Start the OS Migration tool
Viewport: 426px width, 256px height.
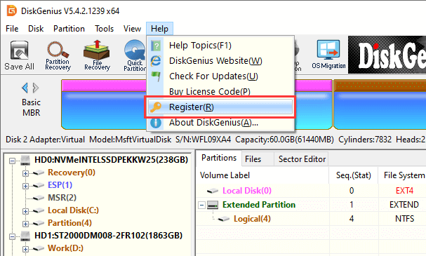[328, 55]
